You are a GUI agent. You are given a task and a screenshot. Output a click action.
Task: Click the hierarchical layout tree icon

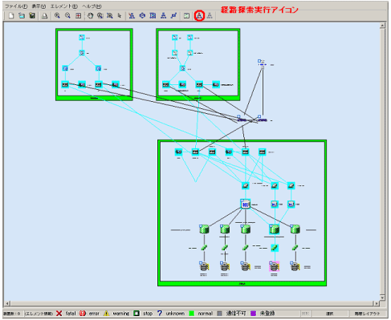tap(163, 16)
